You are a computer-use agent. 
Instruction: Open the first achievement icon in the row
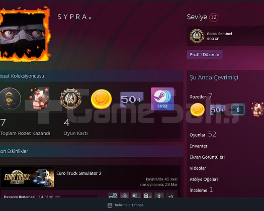(x=113, y=195)
